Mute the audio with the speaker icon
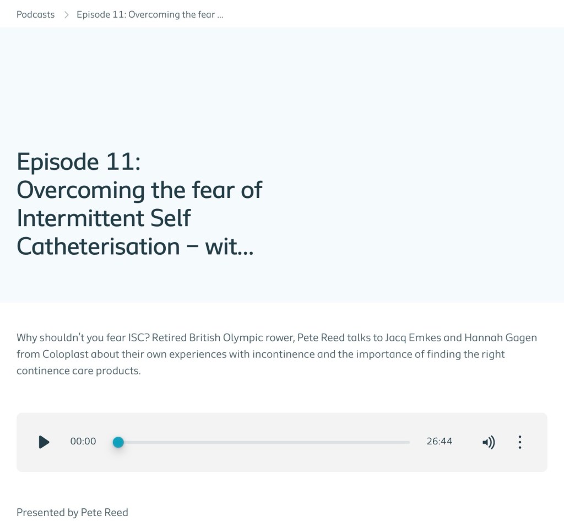 (x=489, y=442)
